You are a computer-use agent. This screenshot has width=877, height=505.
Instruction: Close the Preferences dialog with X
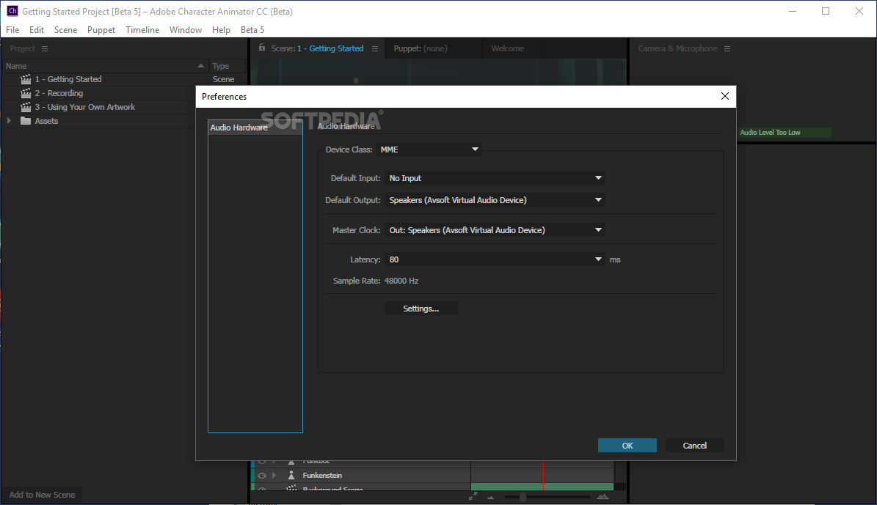click(x=725, y=96)
